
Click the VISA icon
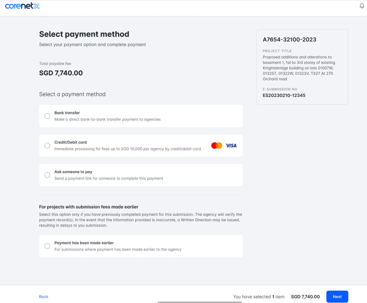(x=231, y=145)
